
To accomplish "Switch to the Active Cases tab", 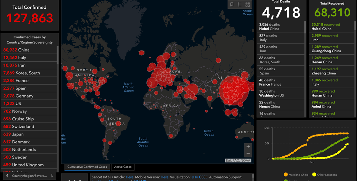I will [123, 167].
